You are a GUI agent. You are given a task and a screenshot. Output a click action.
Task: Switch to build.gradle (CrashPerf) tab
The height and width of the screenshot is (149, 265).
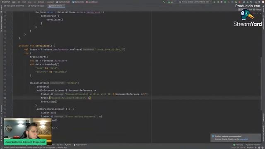pos(14,6)
